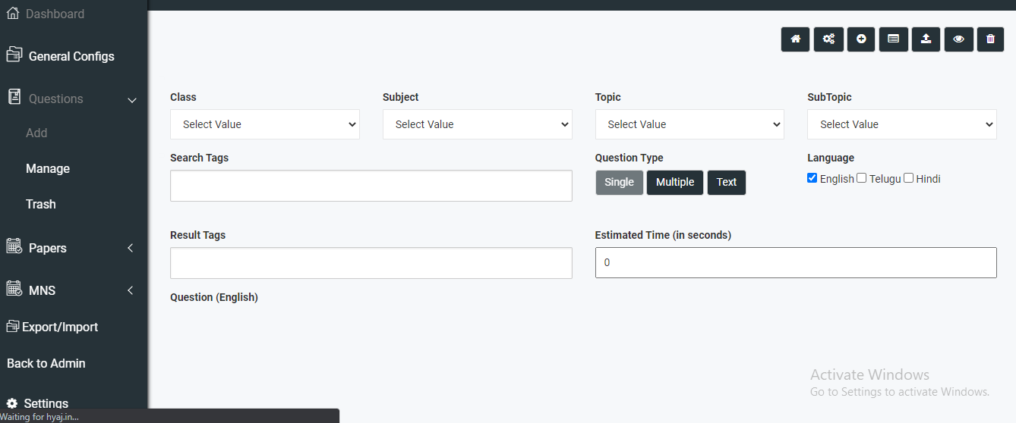The width and height of the screenshot is (1016, 423).
Task: Open the Class dropdown
Action: pos(265,124)
